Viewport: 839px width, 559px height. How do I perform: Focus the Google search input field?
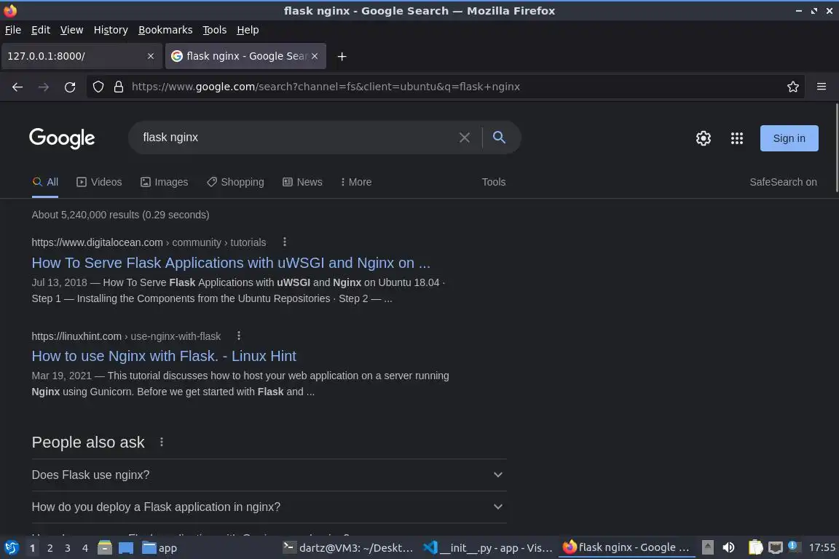(297, 138)
